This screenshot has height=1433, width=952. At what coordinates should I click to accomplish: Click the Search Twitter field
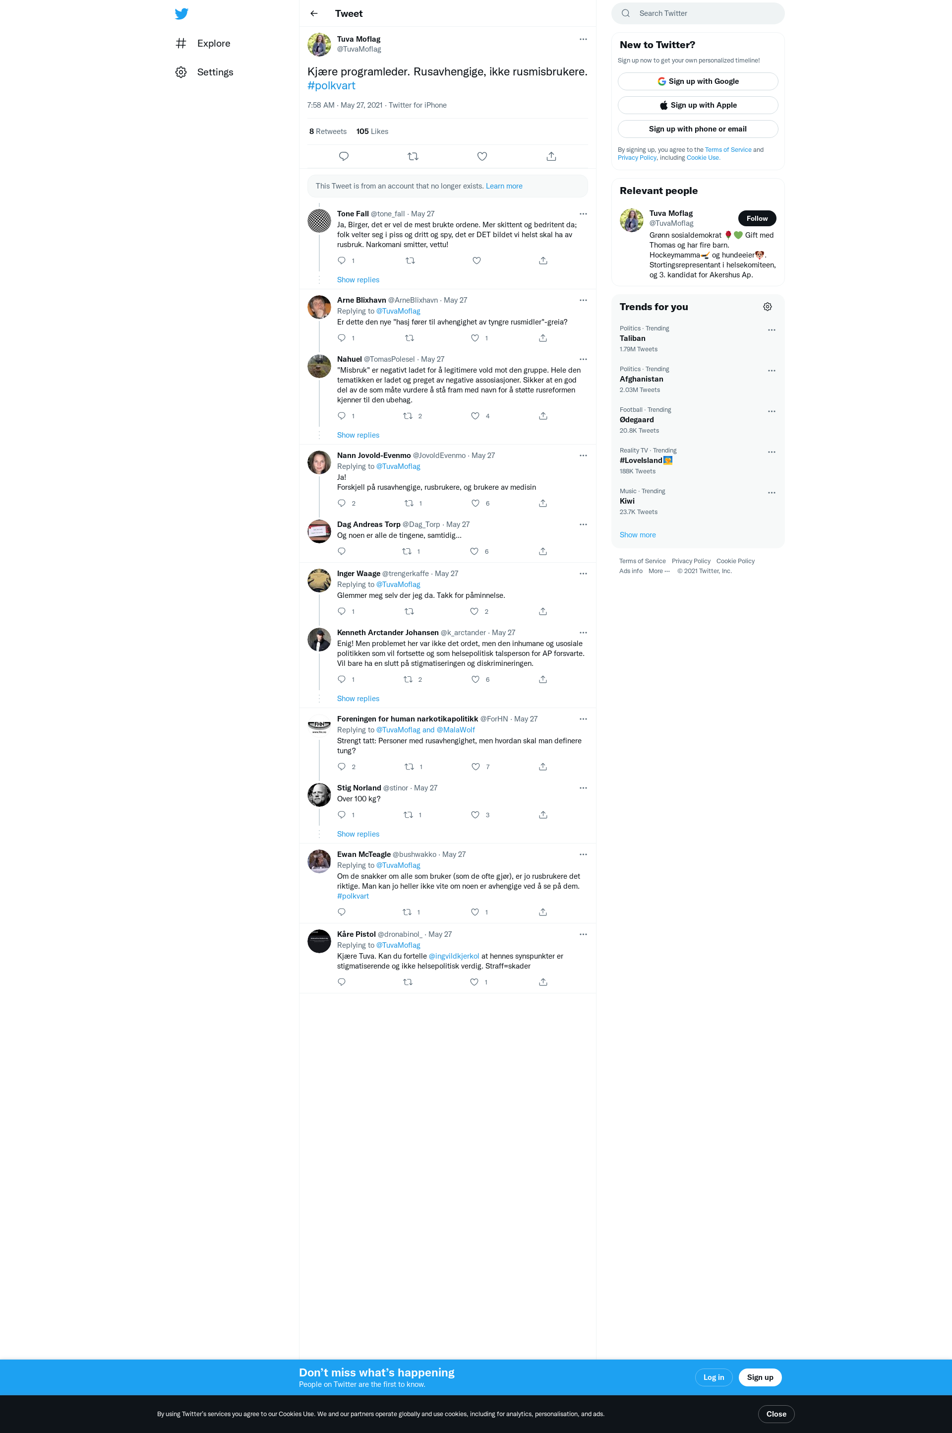698,13
